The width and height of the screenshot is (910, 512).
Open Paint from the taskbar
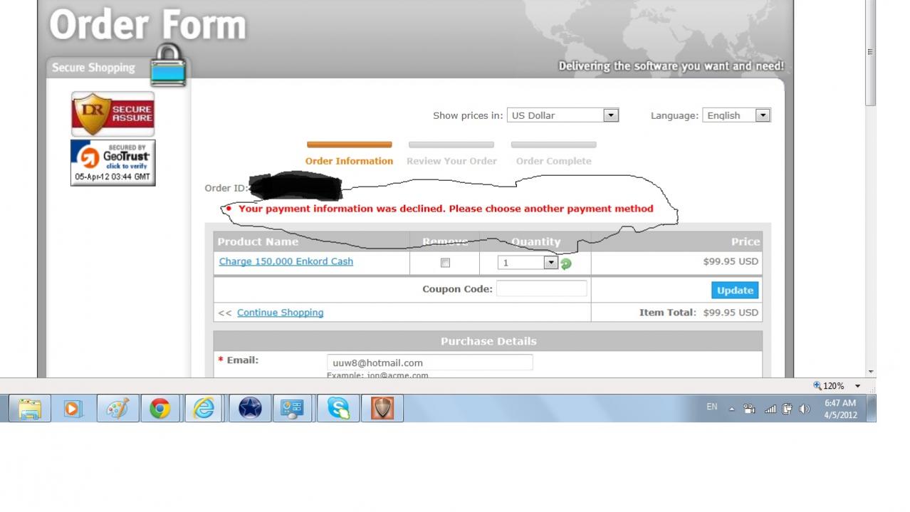(117, 409)
